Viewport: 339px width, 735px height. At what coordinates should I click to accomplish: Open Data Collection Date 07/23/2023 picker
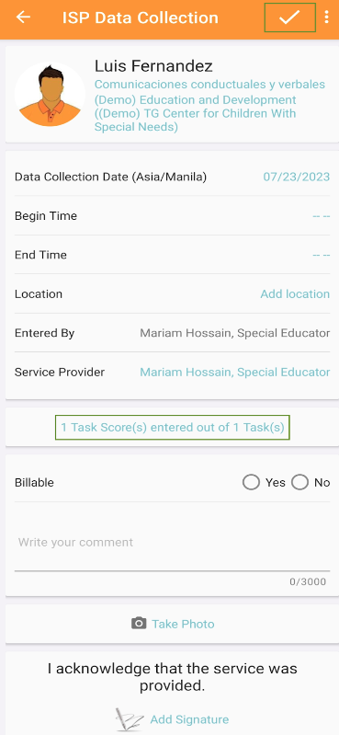(x=297, y=177)
